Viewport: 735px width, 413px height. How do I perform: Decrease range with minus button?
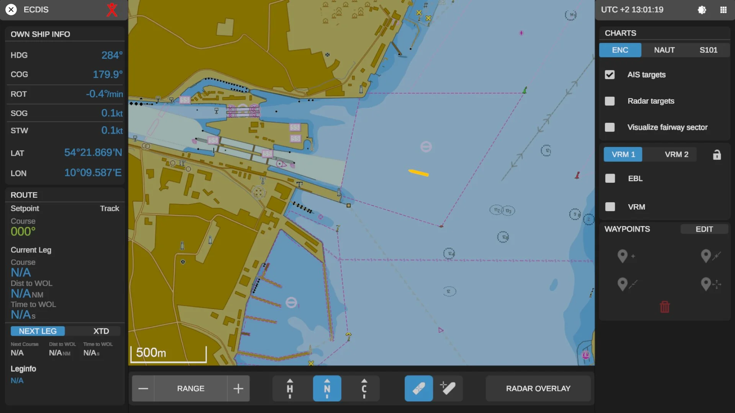pos(143,389)
